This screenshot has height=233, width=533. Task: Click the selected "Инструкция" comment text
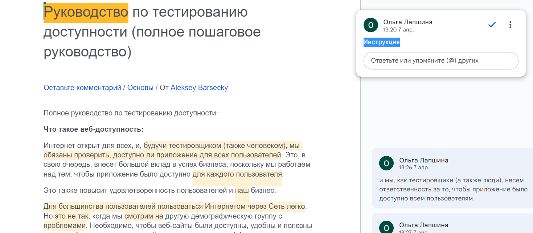pos(381,42)
